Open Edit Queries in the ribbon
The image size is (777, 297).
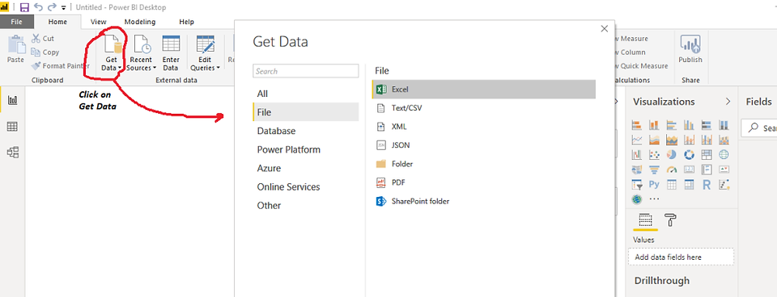[205, 53]
